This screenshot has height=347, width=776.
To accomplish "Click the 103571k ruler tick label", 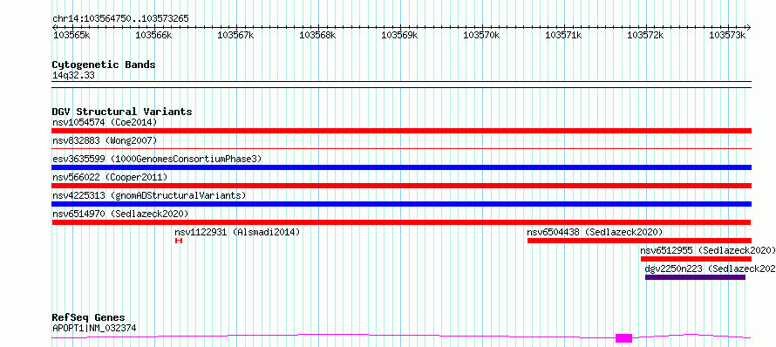I will coord(563,35).
